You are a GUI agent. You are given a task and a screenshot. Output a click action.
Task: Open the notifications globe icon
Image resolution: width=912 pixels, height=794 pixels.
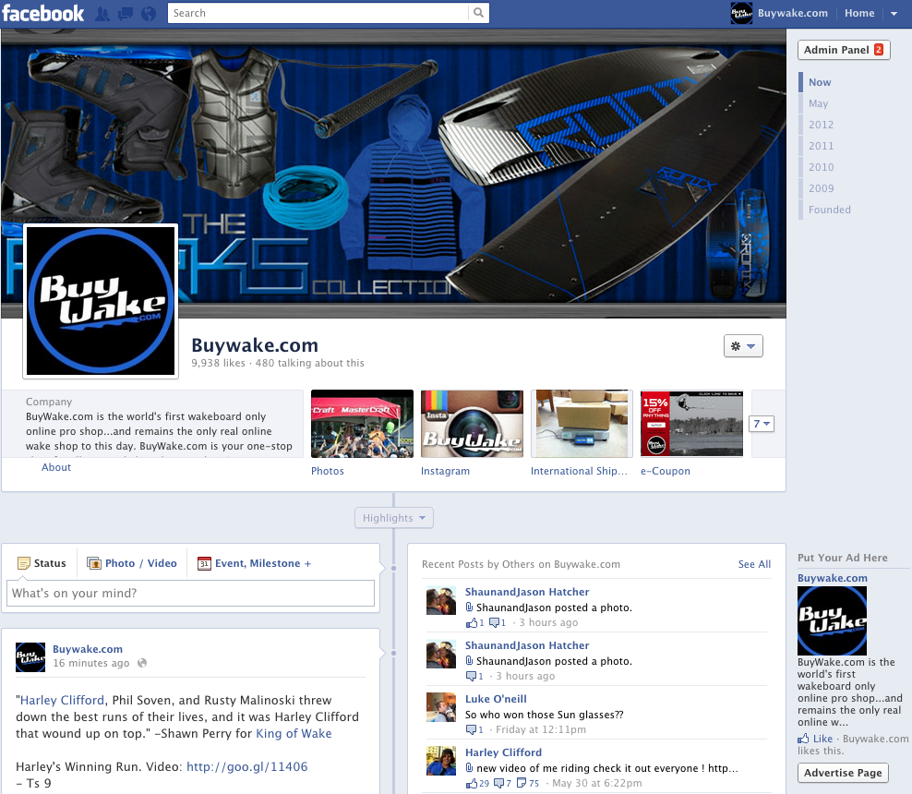tap(148, 14)
